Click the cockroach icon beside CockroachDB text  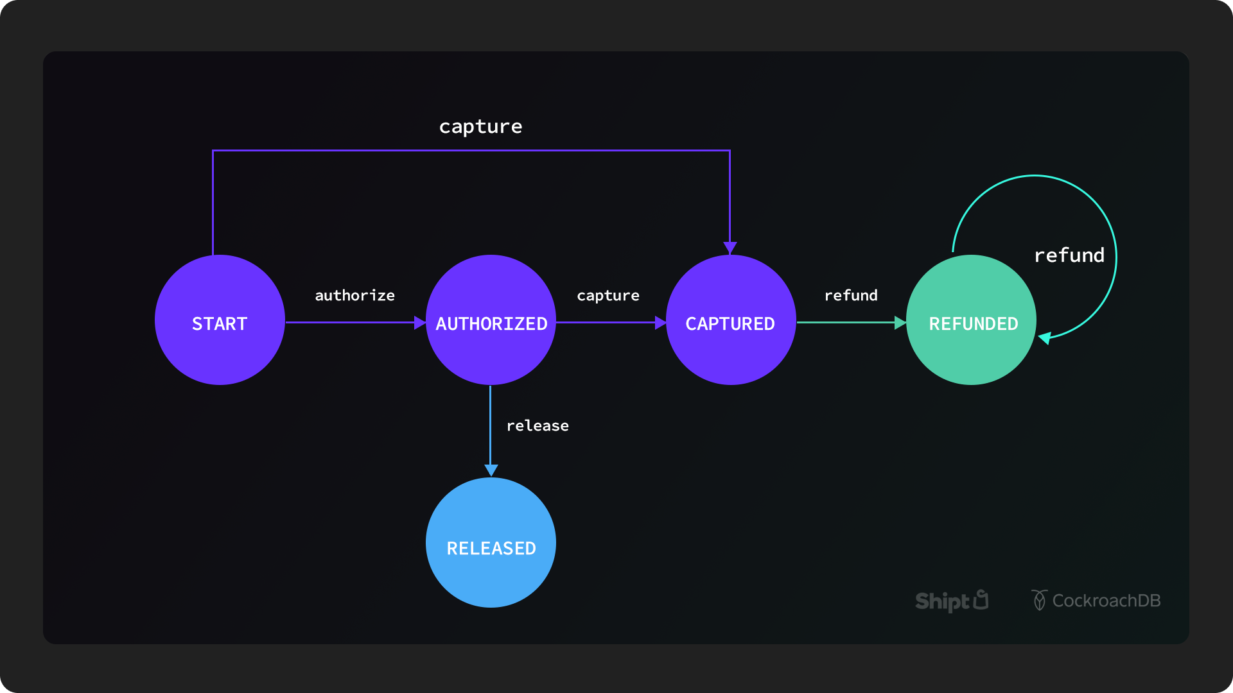click(1040, 601)
